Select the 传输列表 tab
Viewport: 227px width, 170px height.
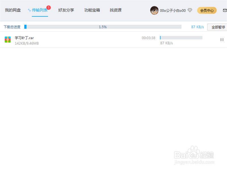[x=40, y=10]
